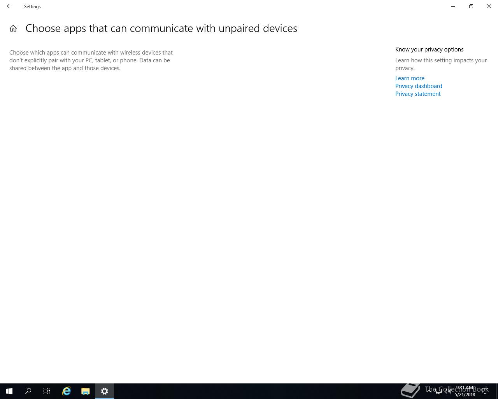Screen dimensions: 498x399
Task: Show hidden system tray icons
Action: tap(429, 391)
